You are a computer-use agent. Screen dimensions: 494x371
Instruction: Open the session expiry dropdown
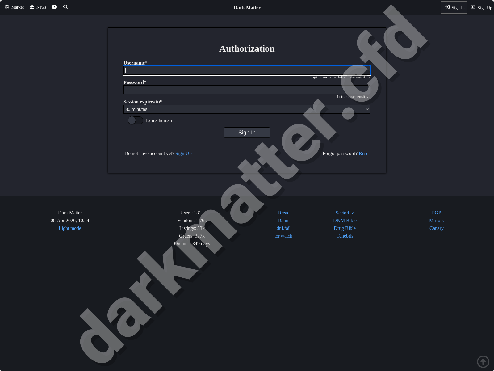click(x=247, y=109)
